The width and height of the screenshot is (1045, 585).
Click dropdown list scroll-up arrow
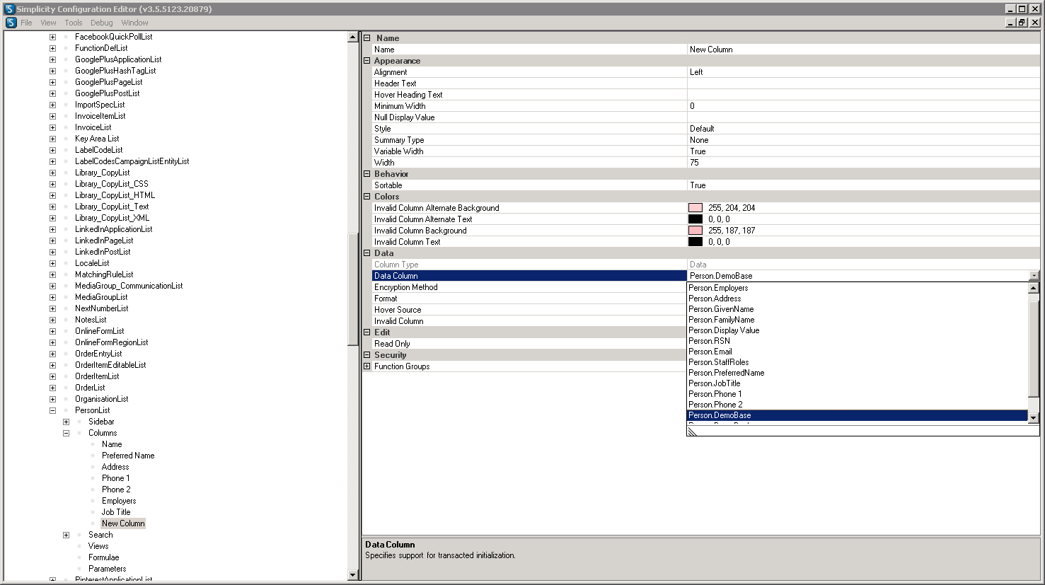[1033, 288]
